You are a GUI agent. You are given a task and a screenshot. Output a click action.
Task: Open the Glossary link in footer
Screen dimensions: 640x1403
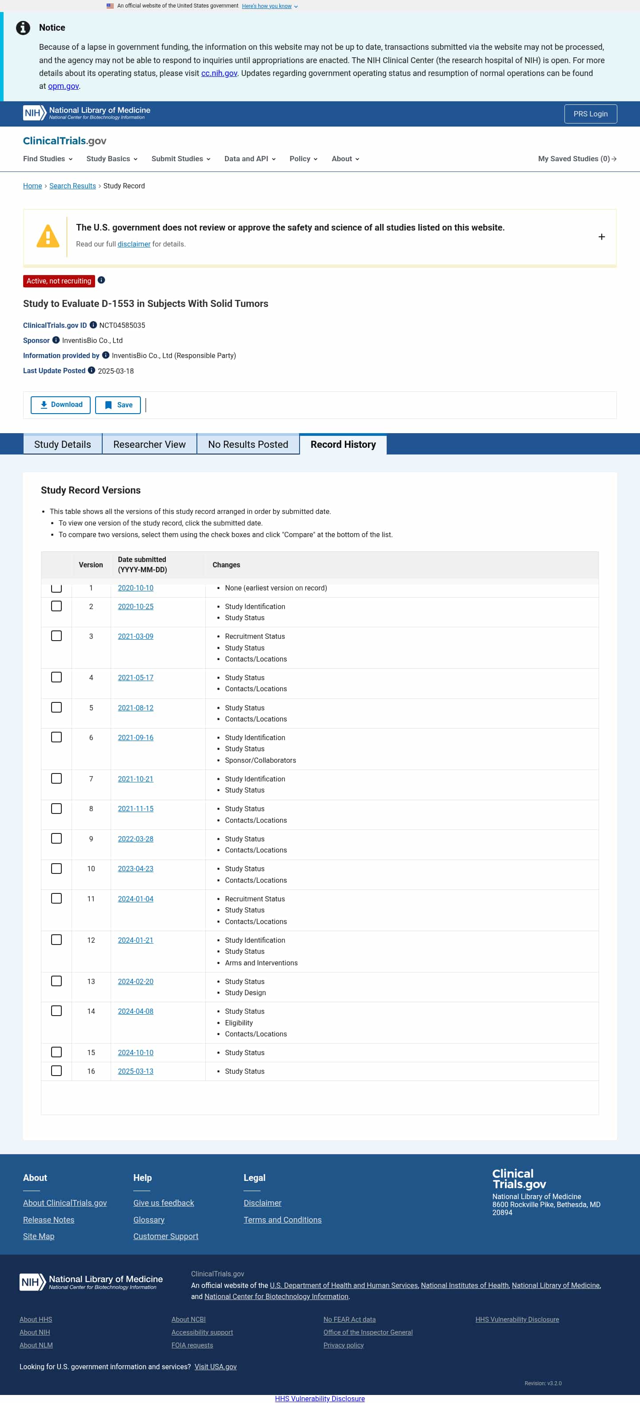click(149, 1220)
